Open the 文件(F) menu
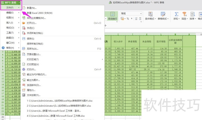202x120 pixels. (x=11, y=8)
